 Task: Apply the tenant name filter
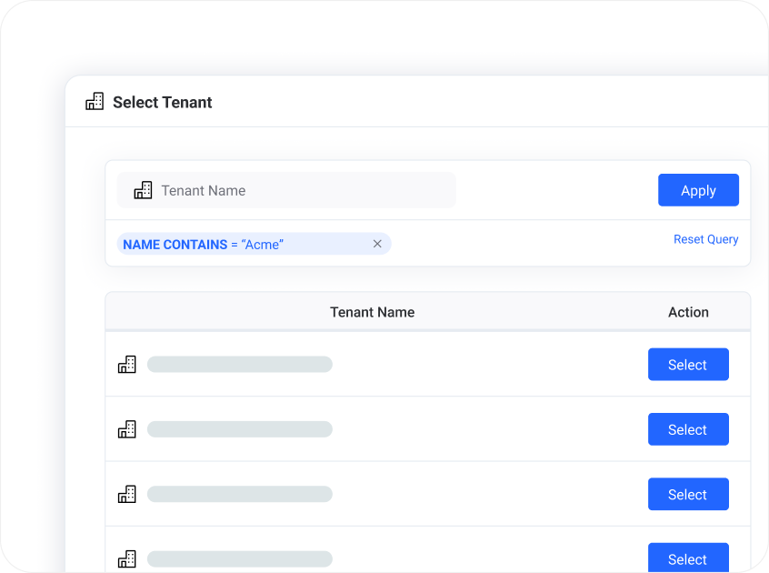(x=698, y=190)
